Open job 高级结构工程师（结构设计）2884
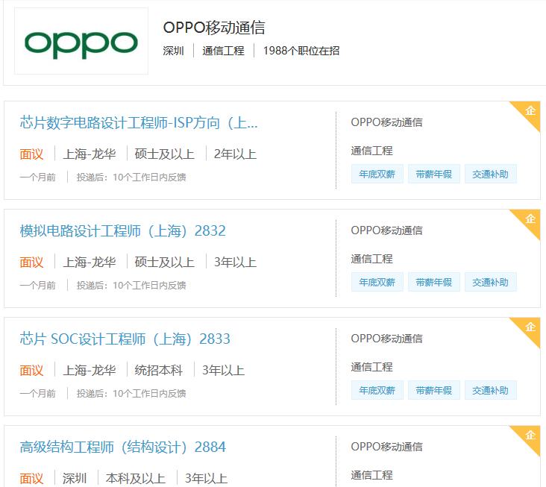Image resolution: width=546 pixels, height=487 pixels. [x=122, y=447]
